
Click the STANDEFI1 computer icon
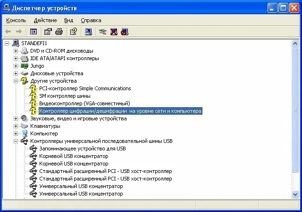pyautogui.click(x=16, y=43)
